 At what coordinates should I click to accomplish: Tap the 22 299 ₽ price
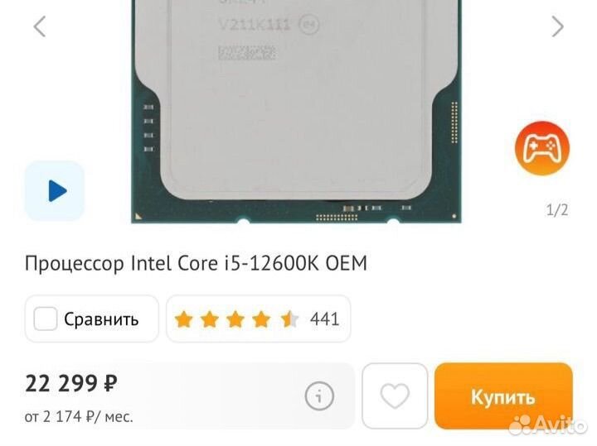click(x=71, y=383)
